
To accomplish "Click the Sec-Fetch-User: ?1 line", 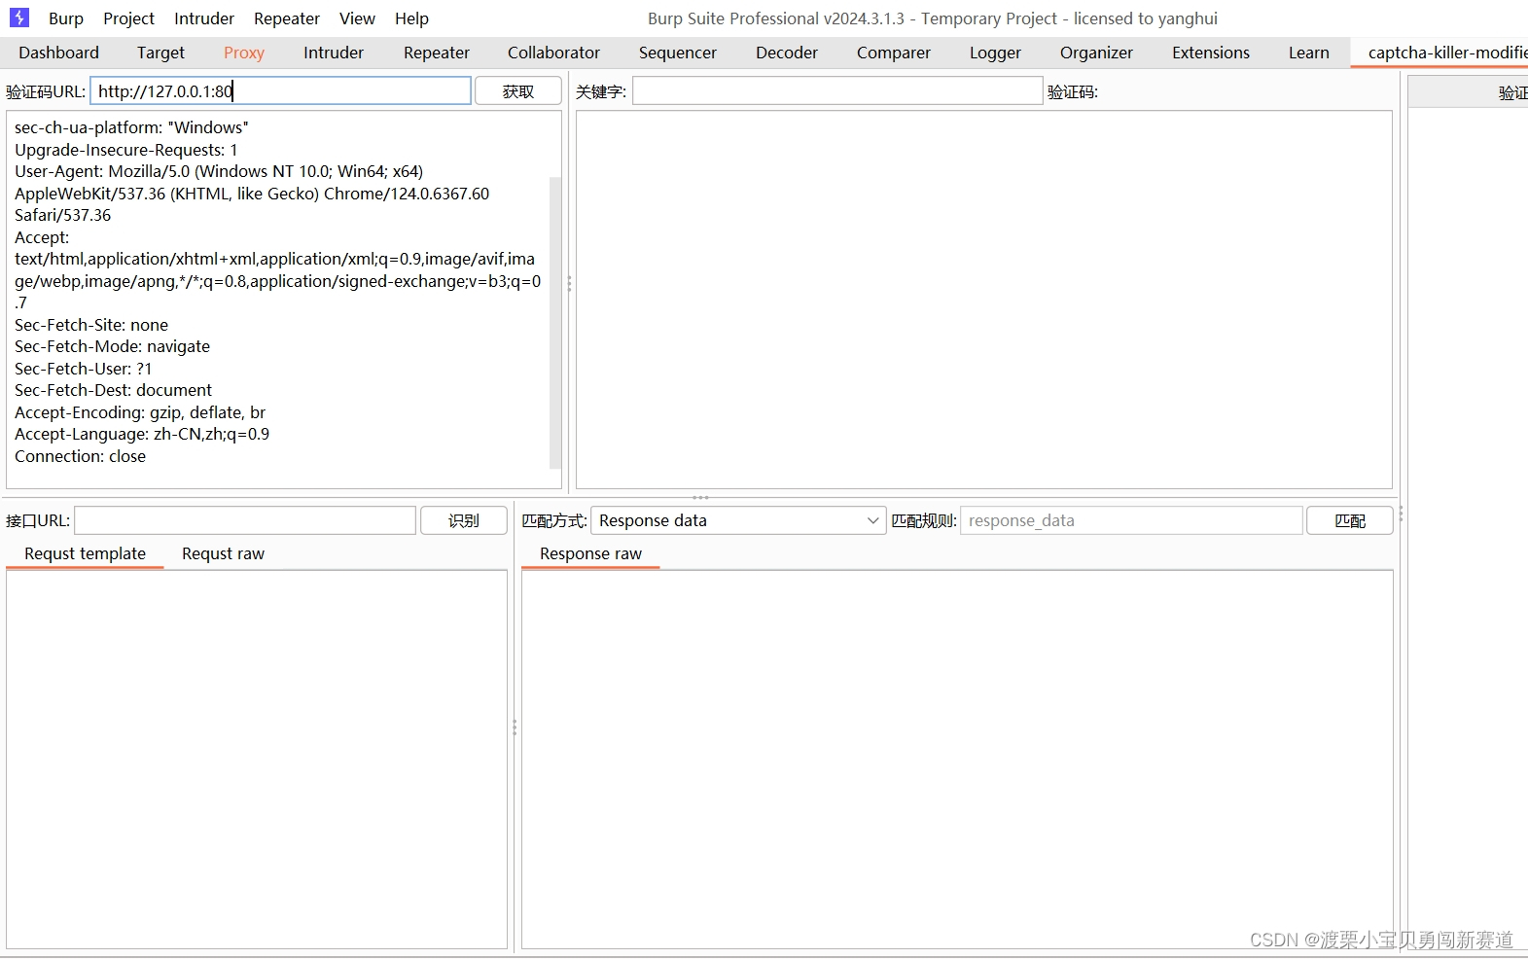I will click(83, 369).
